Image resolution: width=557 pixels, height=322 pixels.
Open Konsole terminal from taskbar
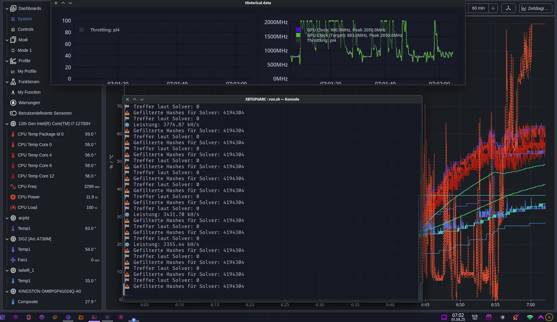pyautogui.click(x=94, y=317)
